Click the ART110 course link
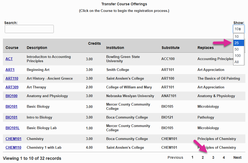Image resolution: width=248 pixels, height=163 pixels. click(x=12, y=78)
